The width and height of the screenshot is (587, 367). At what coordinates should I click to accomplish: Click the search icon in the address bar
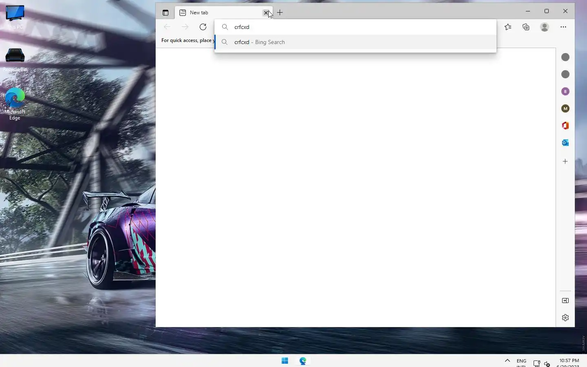click(x=225, y=27)
